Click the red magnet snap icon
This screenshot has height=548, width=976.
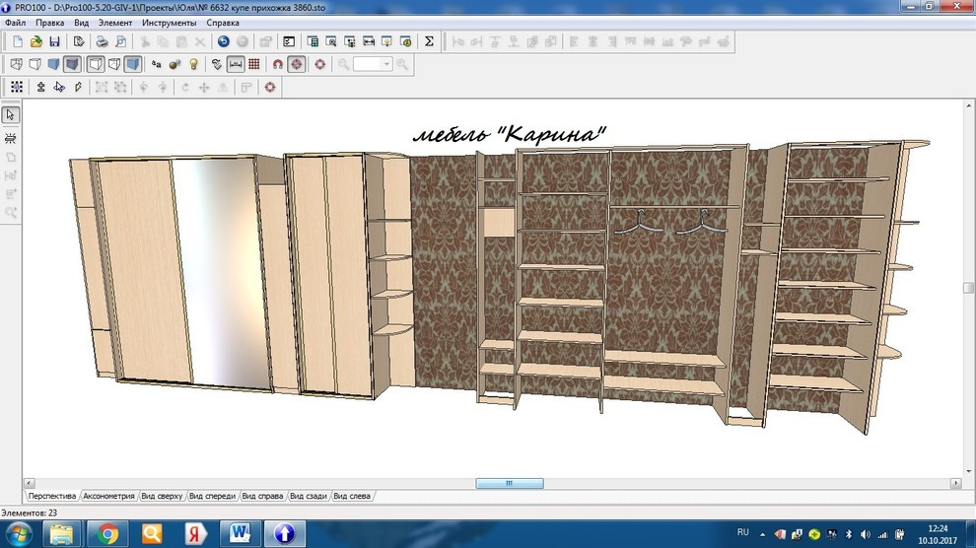point(277,64)
